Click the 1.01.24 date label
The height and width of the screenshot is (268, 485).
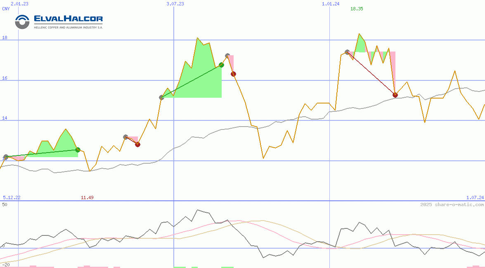click(x=331, y=4)
